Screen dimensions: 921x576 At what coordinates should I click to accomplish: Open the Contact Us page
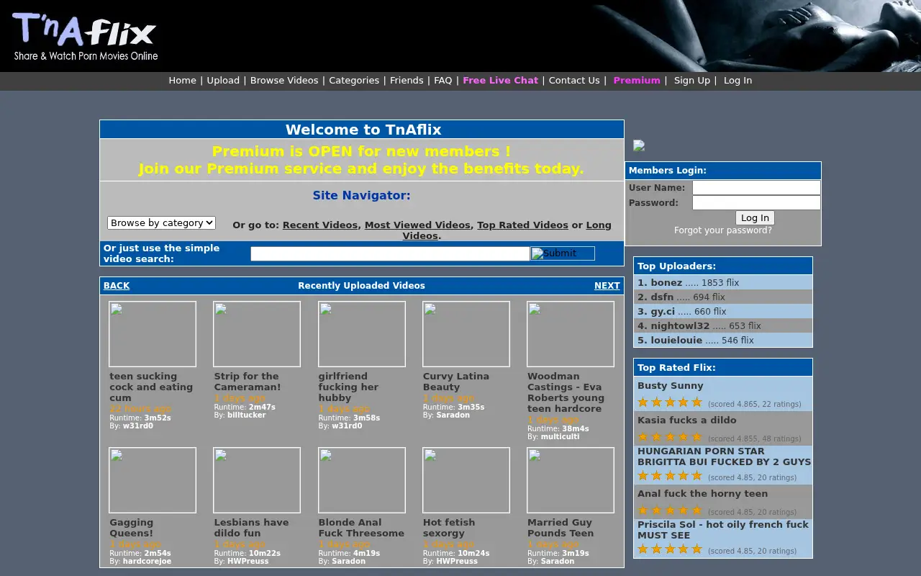tap(574, 81)
